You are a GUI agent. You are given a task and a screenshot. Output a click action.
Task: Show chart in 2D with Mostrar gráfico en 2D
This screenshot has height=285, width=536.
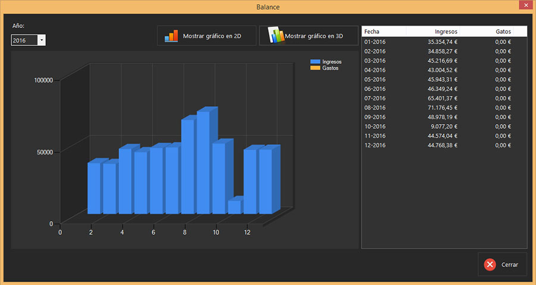point(207,36)
